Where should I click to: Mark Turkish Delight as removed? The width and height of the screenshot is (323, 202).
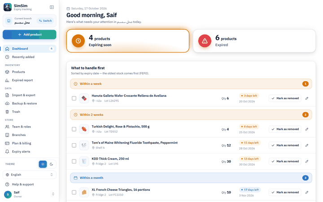pyautogui.click(x=285, y=129)
